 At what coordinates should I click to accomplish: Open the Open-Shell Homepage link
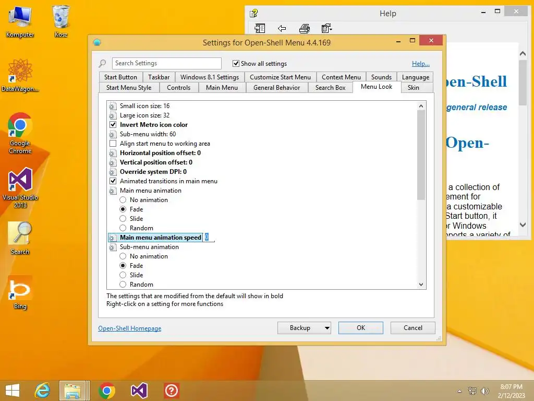(130, 328)
